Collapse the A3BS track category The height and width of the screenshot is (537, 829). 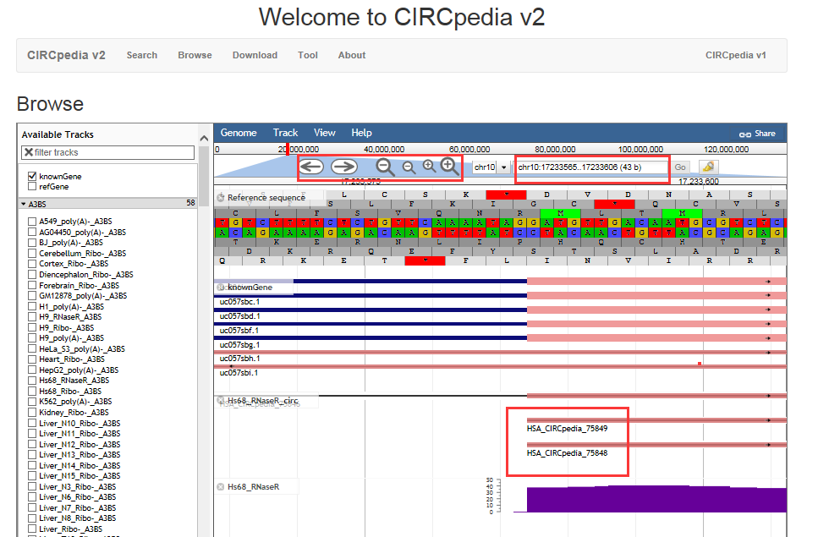(24, 204)
